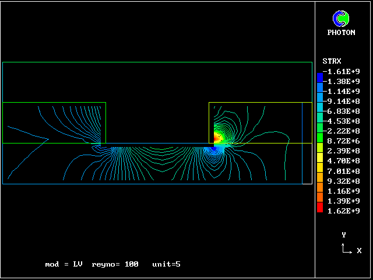Click the 4.53E+8 legend value
This screenshot has width=373, height=280.
[x=343, y=121]
